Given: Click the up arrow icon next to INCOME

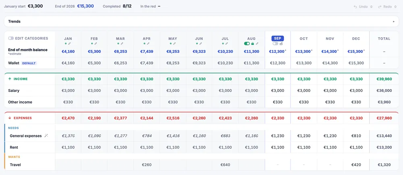Looking at the screenshot, I should click(x=10, y=79).
